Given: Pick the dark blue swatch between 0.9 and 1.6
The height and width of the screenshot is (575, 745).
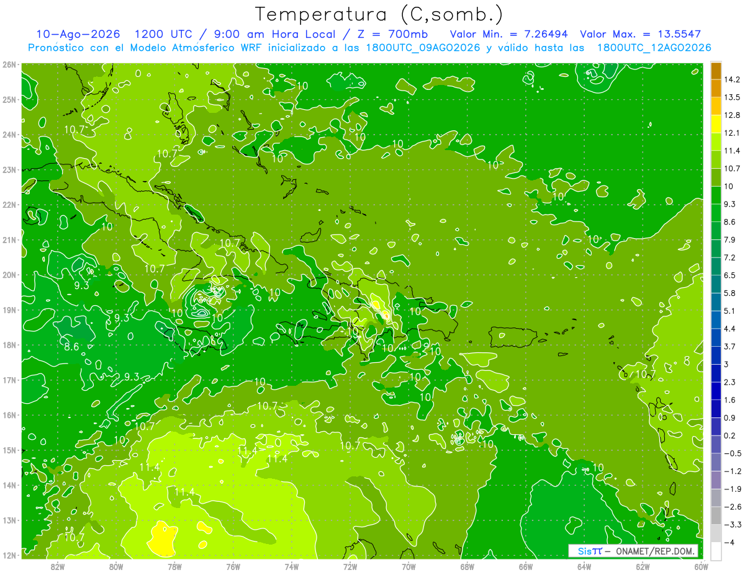Looking at the screenshot, I should [x=716, y=409].
